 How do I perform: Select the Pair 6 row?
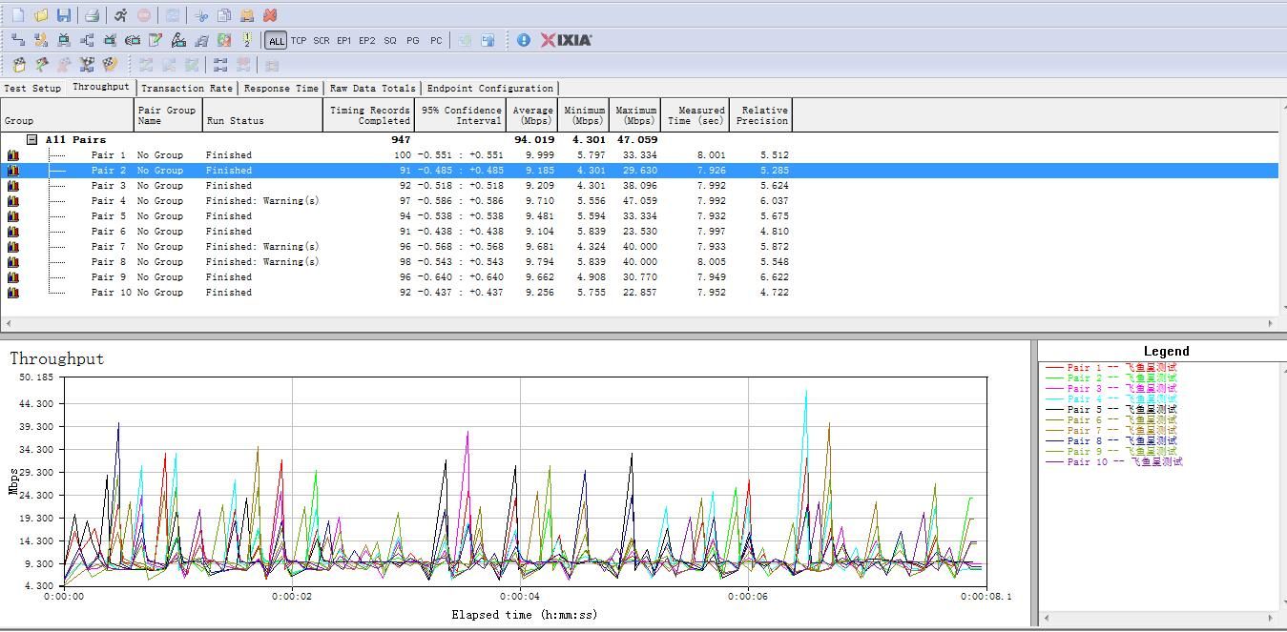[x=639, y=232]
